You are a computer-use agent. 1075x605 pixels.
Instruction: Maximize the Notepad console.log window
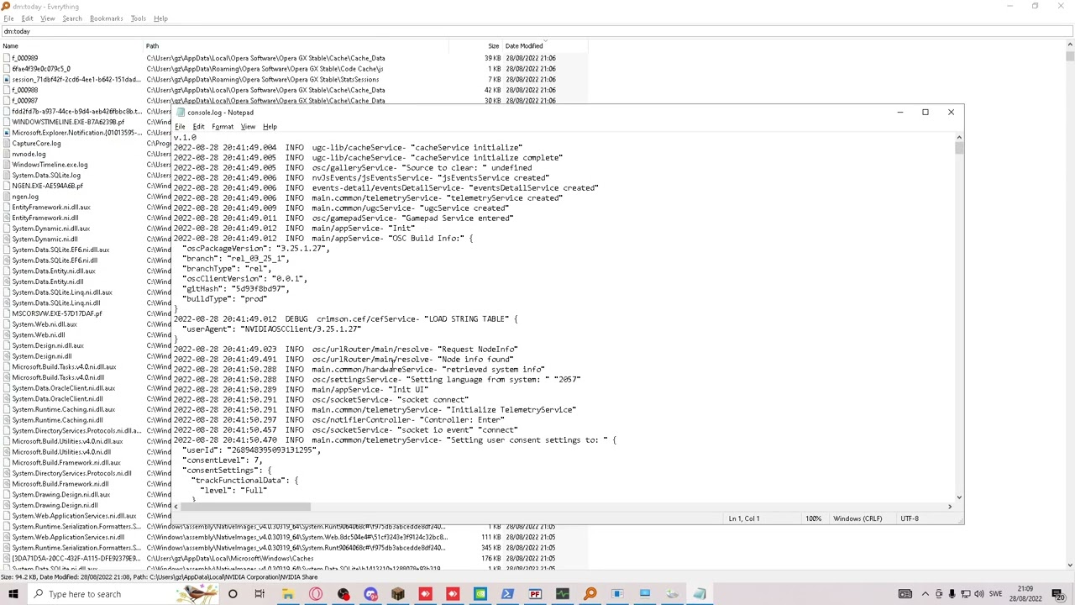(x=926, y=112)
